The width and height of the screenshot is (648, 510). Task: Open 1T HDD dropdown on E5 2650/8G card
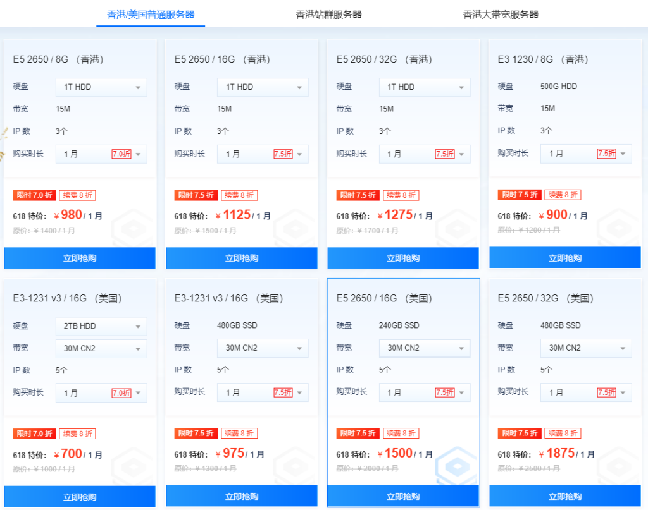coord(101,87)
